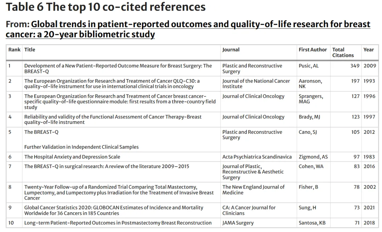Click the 'JAMA Surgery' journal cell

[238, 223]
